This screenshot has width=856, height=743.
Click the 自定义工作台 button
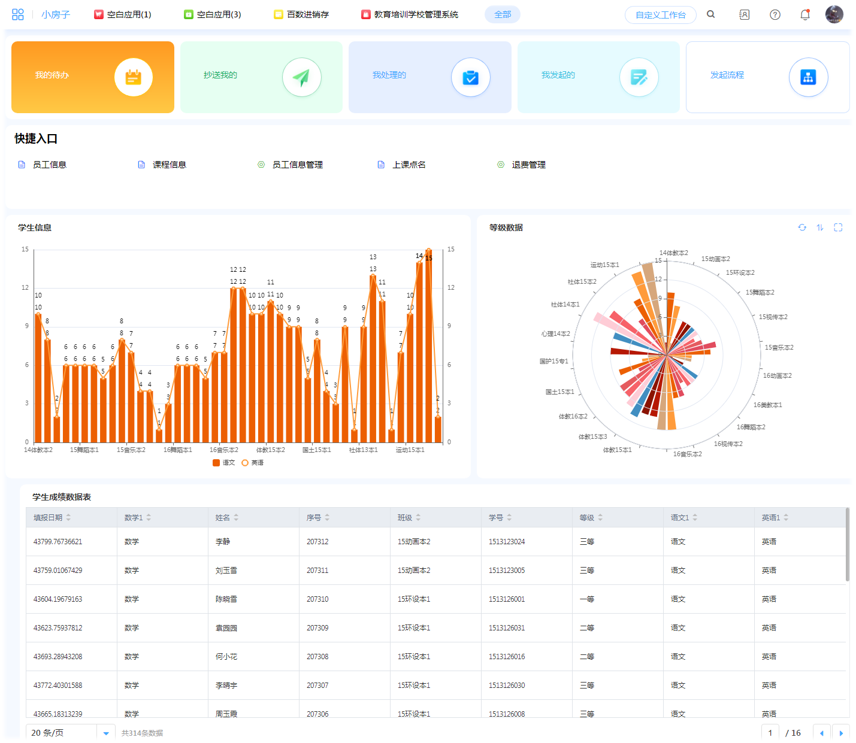point(660,15)
